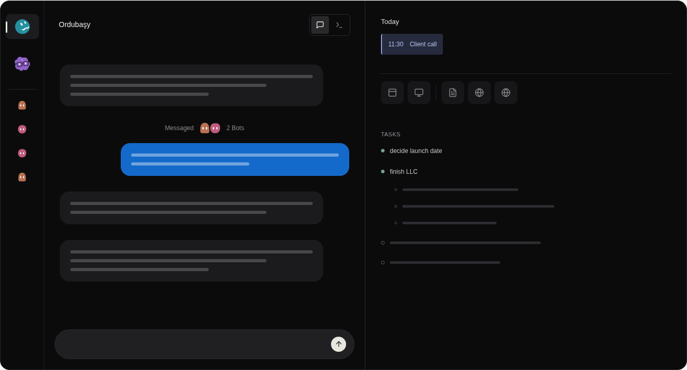Toggle the green dot of 'finish LLC'

tap(383, 171)
